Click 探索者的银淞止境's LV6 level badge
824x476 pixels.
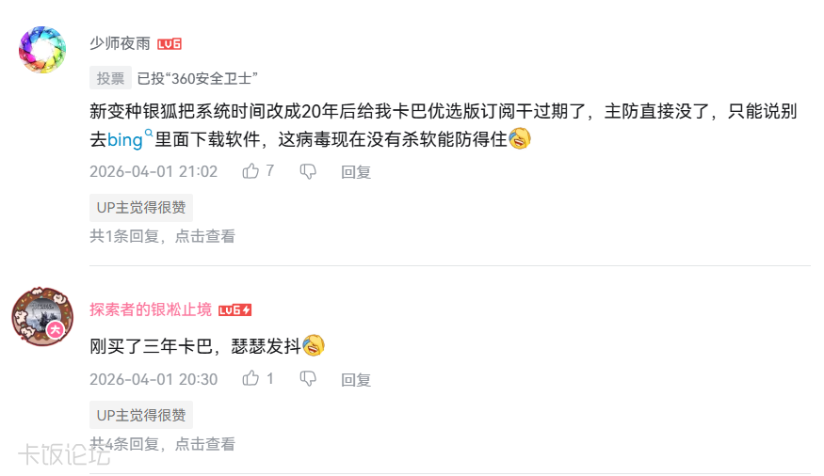coord(234,310)
